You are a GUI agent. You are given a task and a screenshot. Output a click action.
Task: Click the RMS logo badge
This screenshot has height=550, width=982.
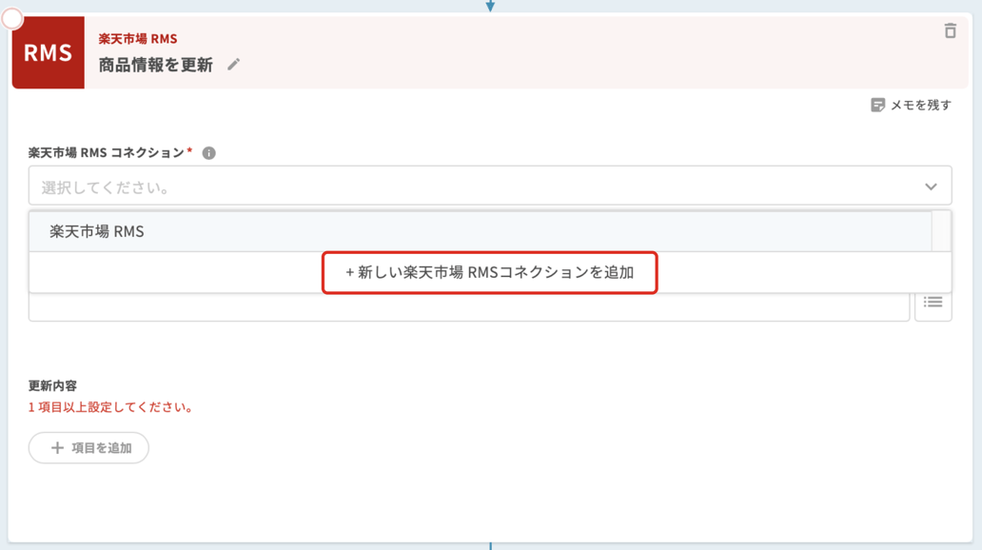48,53
